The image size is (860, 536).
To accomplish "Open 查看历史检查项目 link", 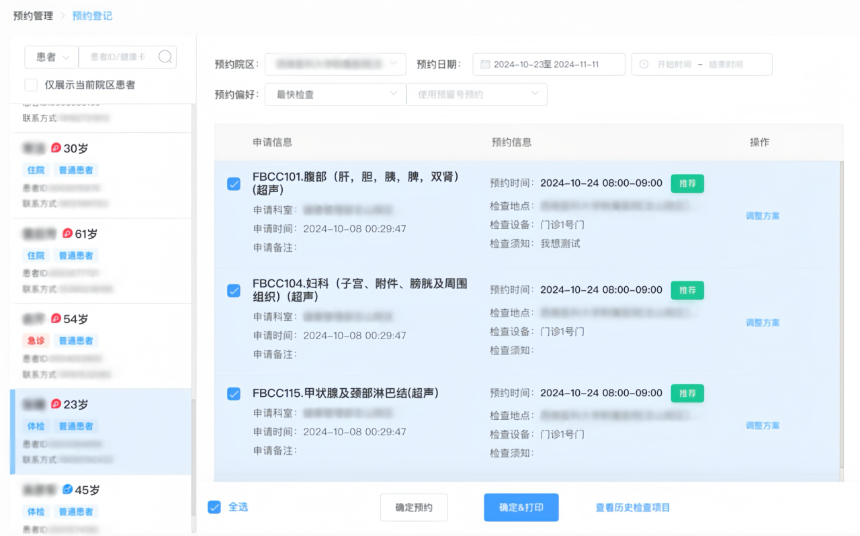I will pyautogui.click(x=633, y=507).
